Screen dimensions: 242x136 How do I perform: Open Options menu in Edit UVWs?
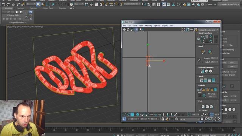[x=157, y=26]
